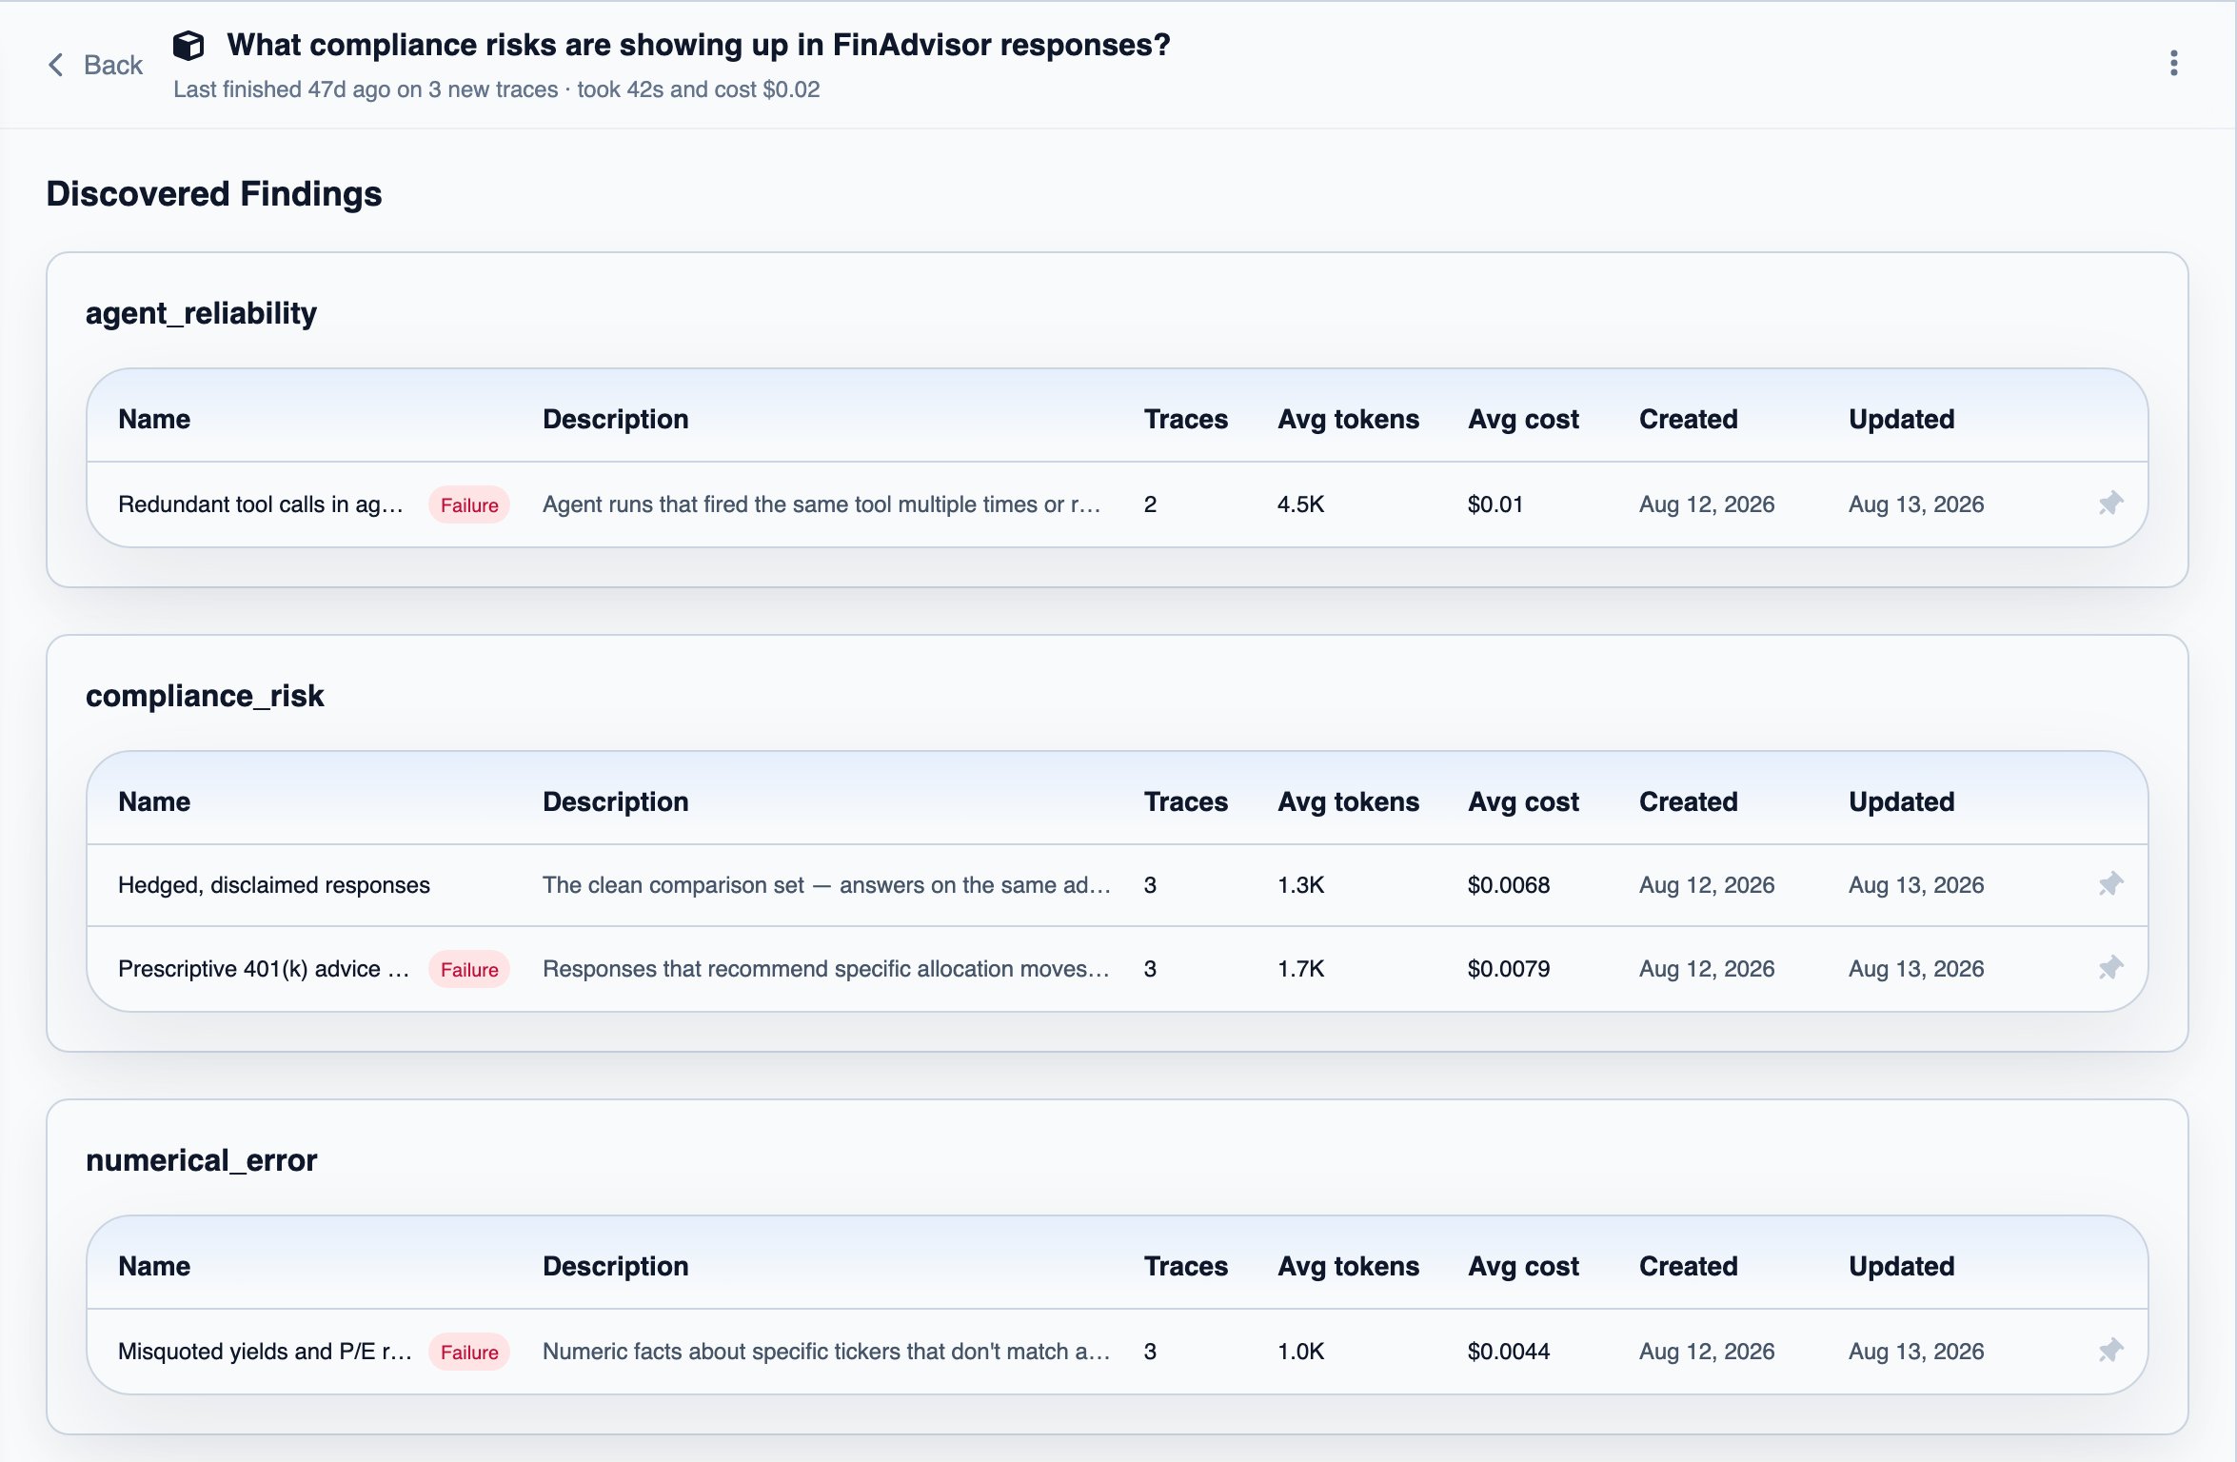
Task: Click the Failure badge on Misquoted yields row
Action: [469, 1352]
